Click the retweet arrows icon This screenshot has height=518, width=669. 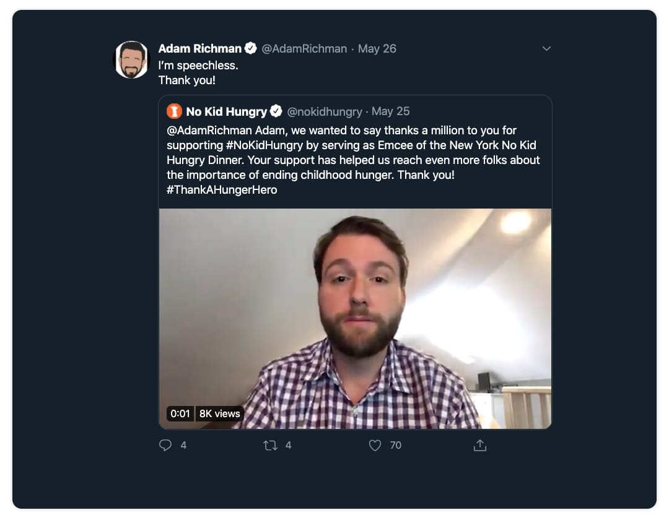(x=270, y=446)
